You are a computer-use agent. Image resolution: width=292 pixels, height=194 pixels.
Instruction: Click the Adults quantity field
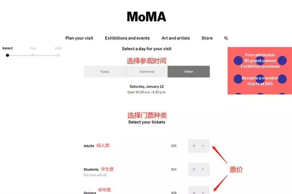point(194,146)
